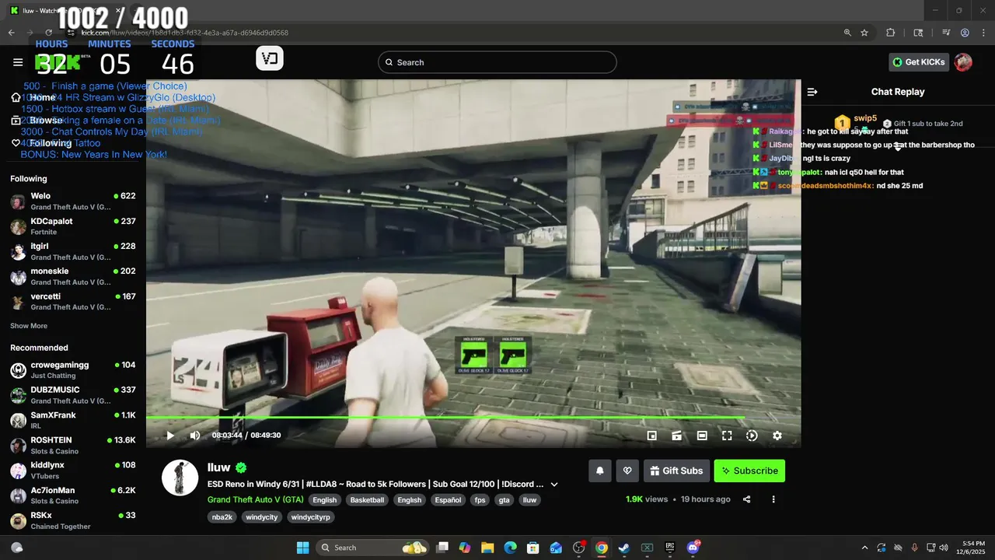The height and width of the screenshot is (560, 995).
Task: Open RSKx Chained Together channel
Action: 73,521
